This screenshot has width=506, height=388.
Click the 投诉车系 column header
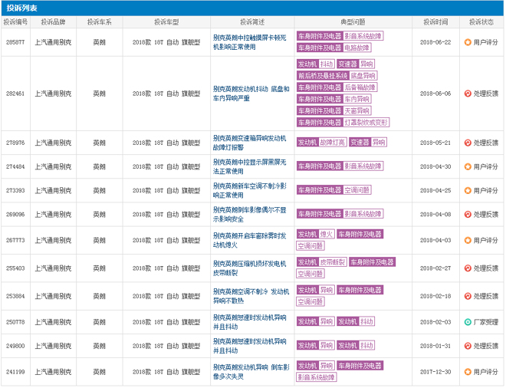pyautogui.click(x=100, y=22)
